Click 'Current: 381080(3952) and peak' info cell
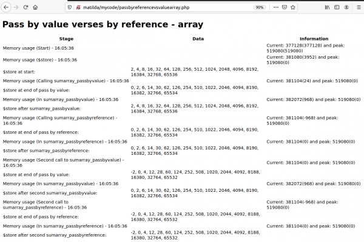Image resolution: width=364 pixels, height=242 pixels. [x=303, y=60]
